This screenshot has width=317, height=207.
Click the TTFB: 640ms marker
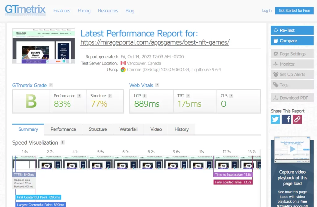[x=24, y=175]
